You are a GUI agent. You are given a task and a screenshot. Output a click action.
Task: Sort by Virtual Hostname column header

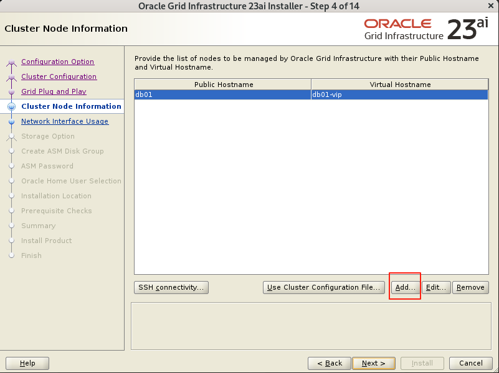(x=400, y=85)
